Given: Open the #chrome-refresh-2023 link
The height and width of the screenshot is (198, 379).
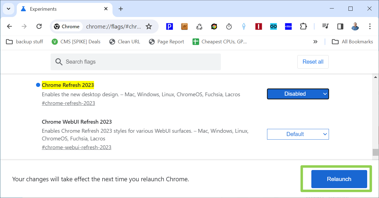Looking at the screenshot, I should [68, 103].
